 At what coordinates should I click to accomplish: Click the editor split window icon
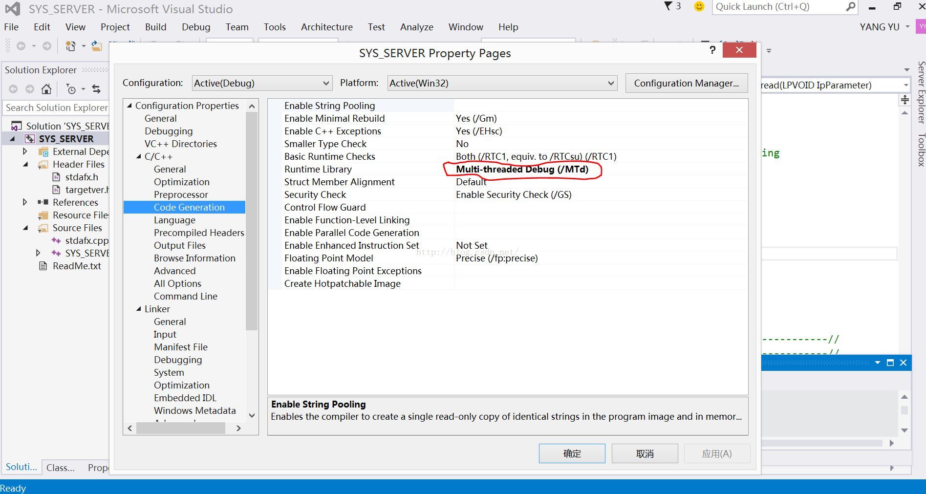click(905, 100)
